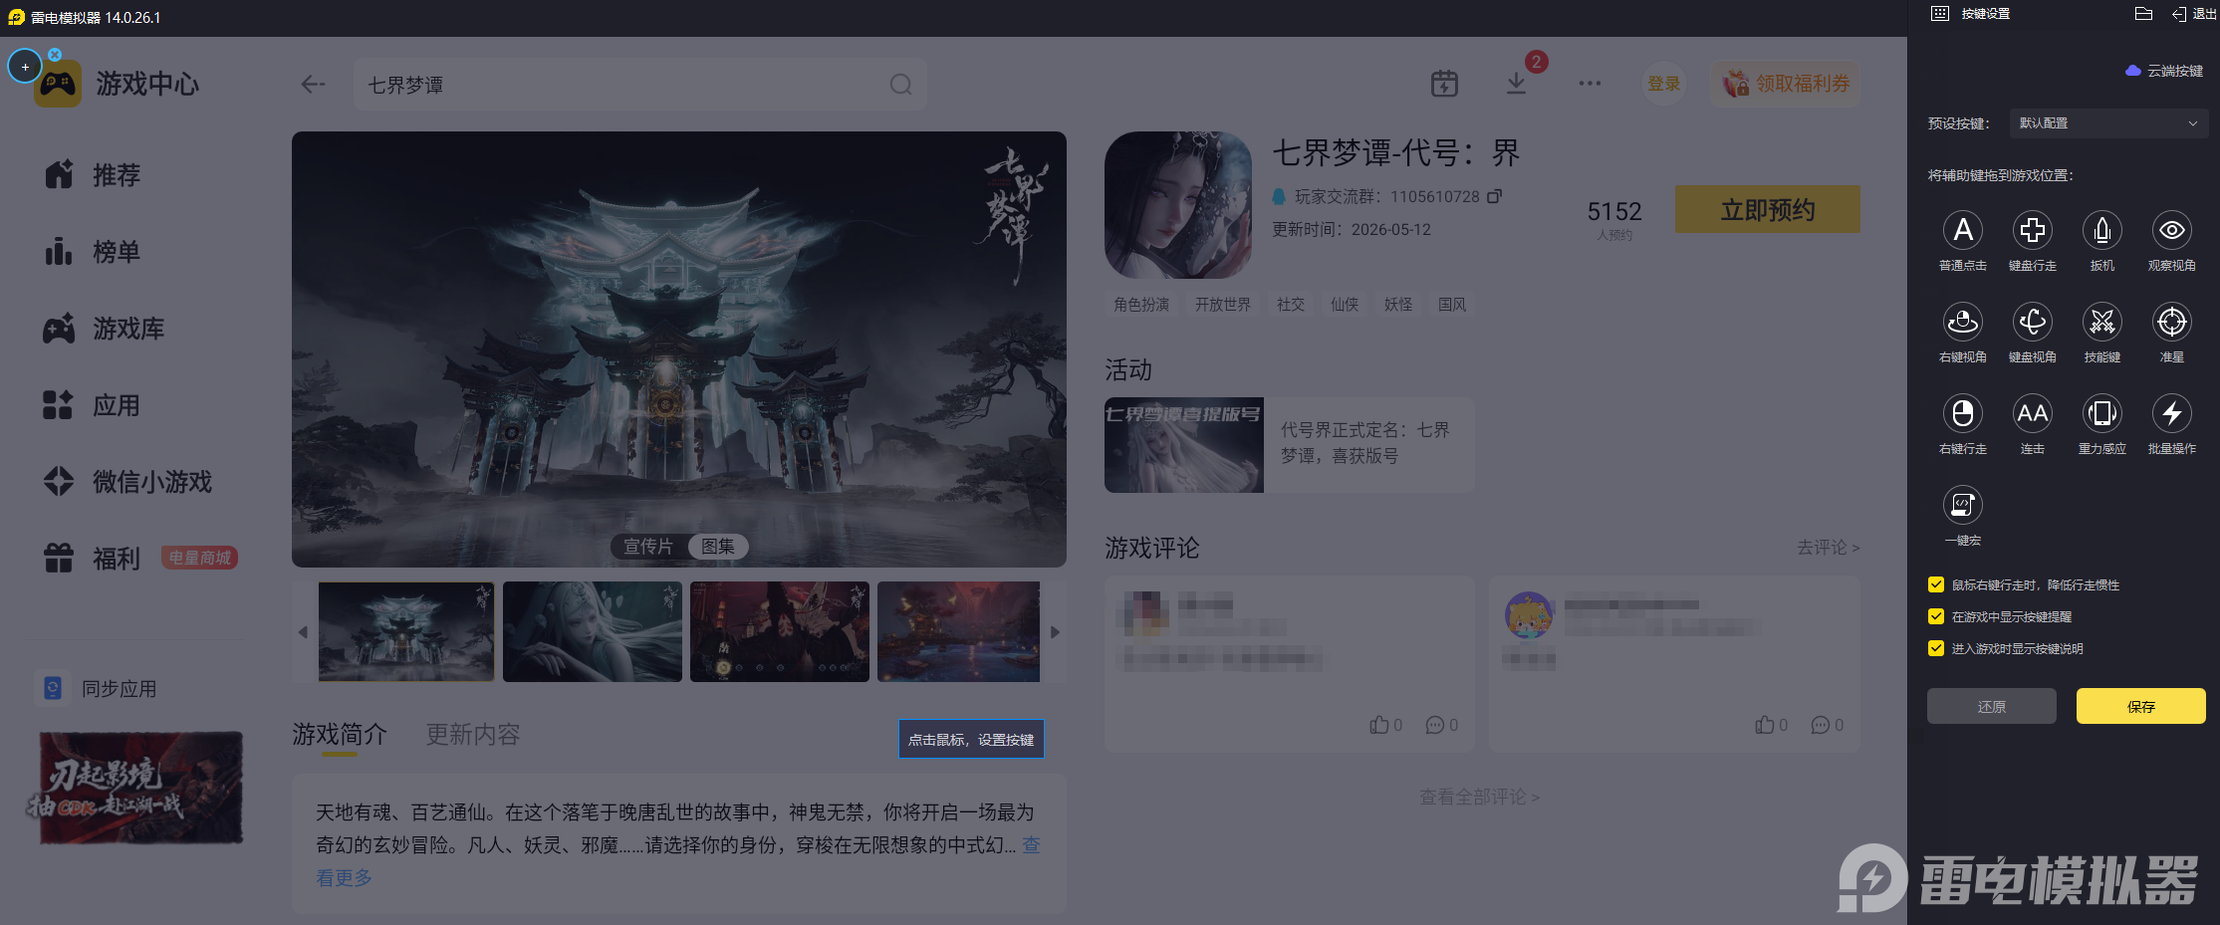Toggle 进入游戏时显示按键说明 checkbox
The image size is (2220, 925).
(1936, 648)
